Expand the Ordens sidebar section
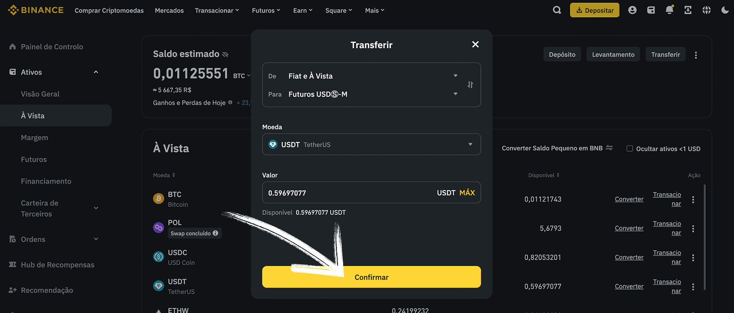This screenshot has width=734, height=313. (x=54, y=239)
